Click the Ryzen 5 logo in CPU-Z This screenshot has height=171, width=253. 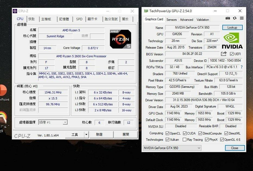(x=120, y=39)
